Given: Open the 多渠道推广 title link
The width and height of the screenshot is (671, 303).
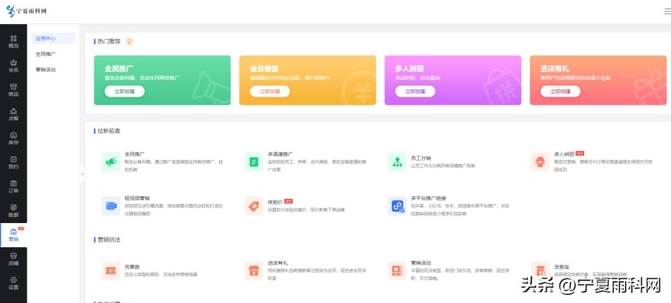Looking at the screenshot, I should pyautogui.click(x=280, y=154).
